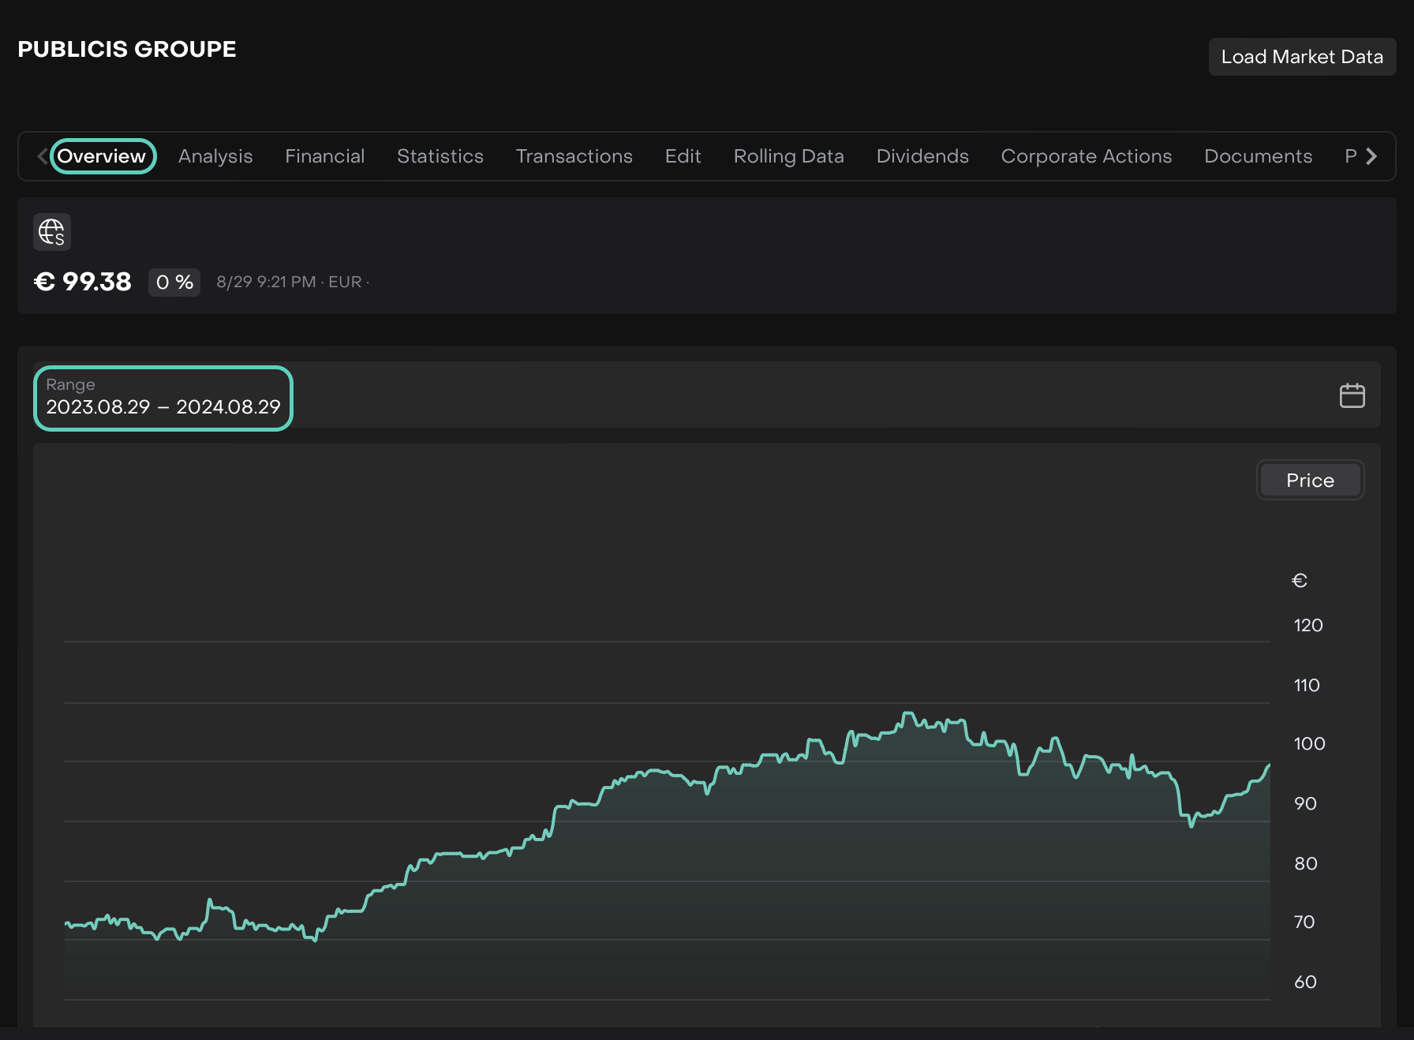The height and width of the screenshot is (1040, 1414).
Task: Open the calendar date picker icon
Action: pyautogui.click(x=1352, y=395)
